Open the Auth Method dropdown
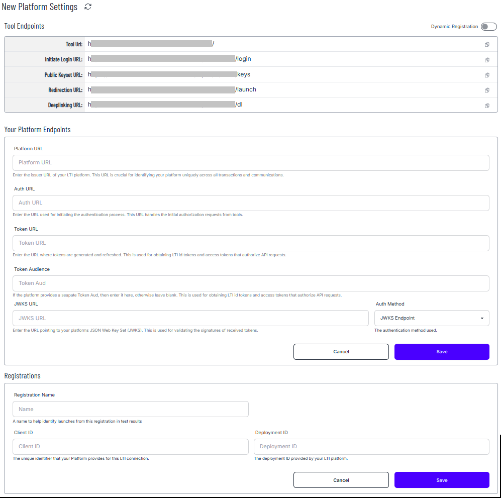Viewport: 501px width, 498px height. [x=431, y=318]
